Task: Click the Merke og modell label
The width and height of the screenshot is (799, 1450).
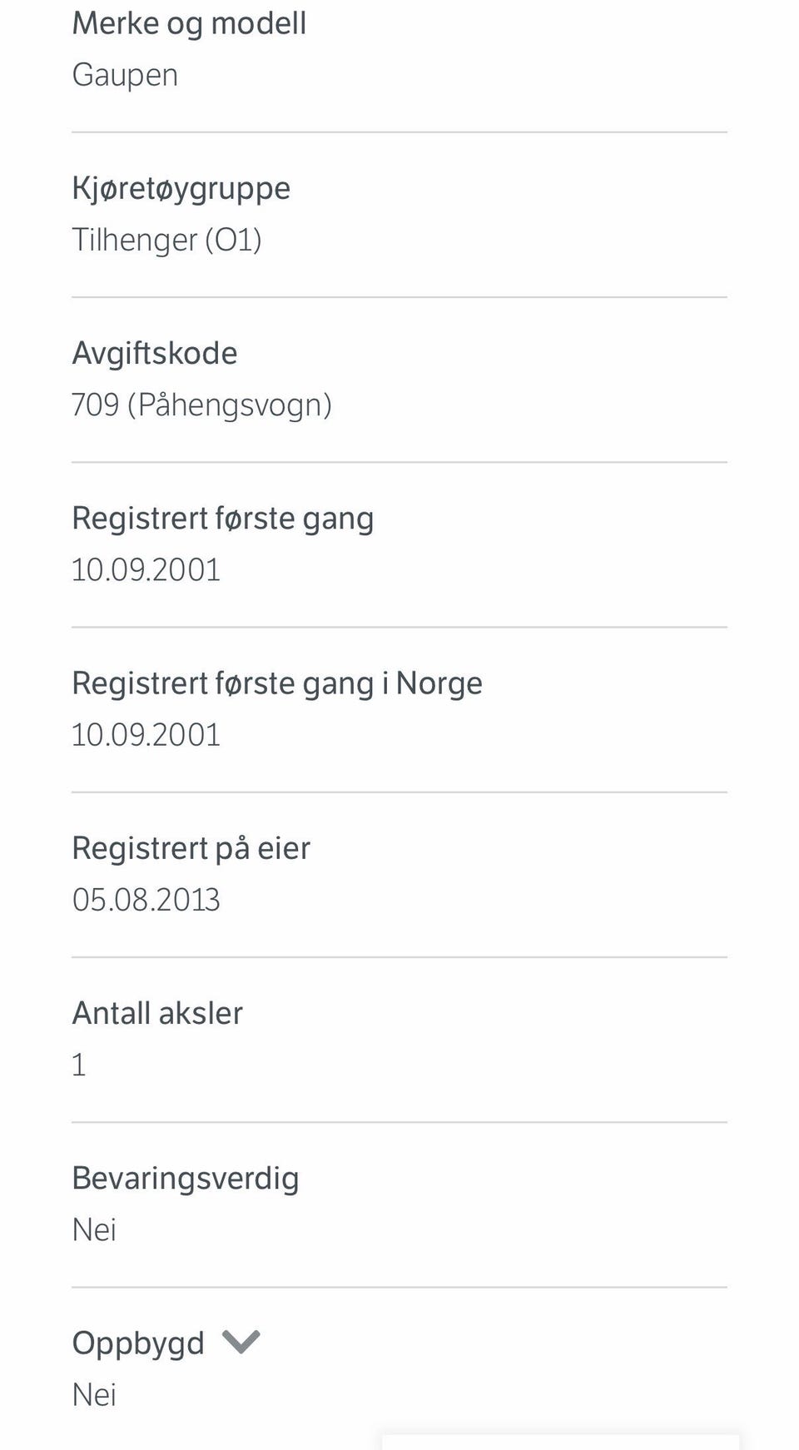Action: tap(189, 23)
